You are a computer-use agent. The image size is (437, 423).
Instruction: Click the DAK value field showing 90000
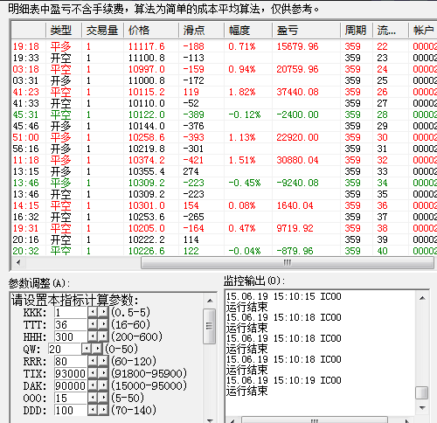point(71,385)
